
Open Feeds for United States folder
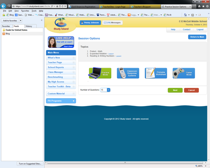15,30
